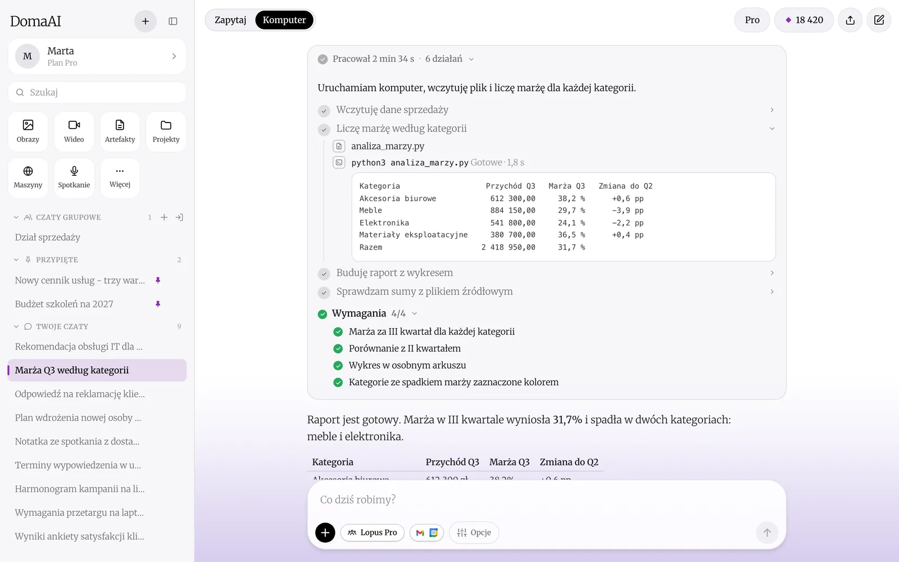Open Wyniki ankiety satysfakcji chat

tap(97, 536)
